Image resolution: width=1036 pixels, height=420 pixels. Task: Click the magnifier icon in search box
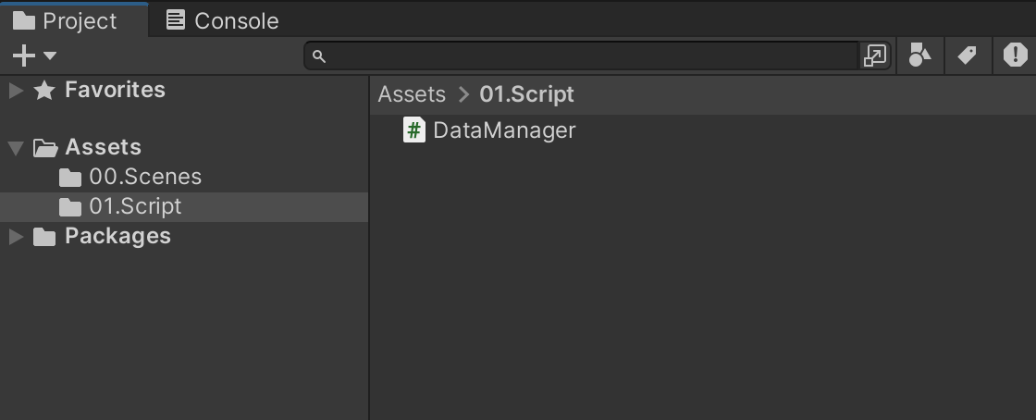click(319, 56)
